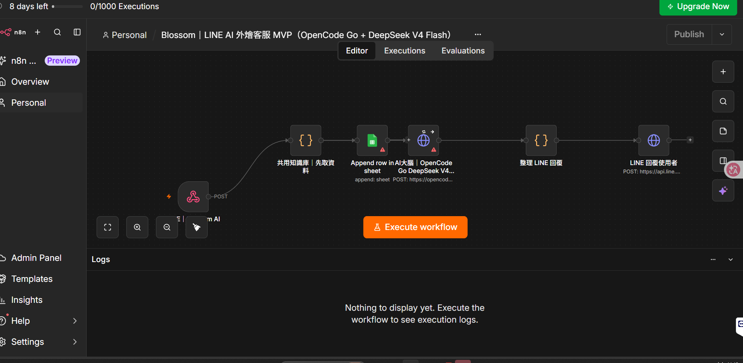
Task: Click the Publish button
Action: point(689,34)
